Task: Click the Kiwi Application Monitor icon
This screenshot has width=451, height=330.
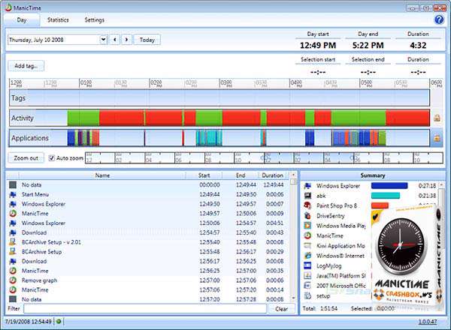Action: [x=307, y=246]
